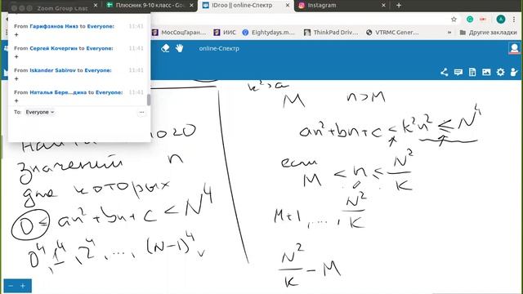Open the Chrome profile avatar A

pyautogui.click(x=501, y=20)
